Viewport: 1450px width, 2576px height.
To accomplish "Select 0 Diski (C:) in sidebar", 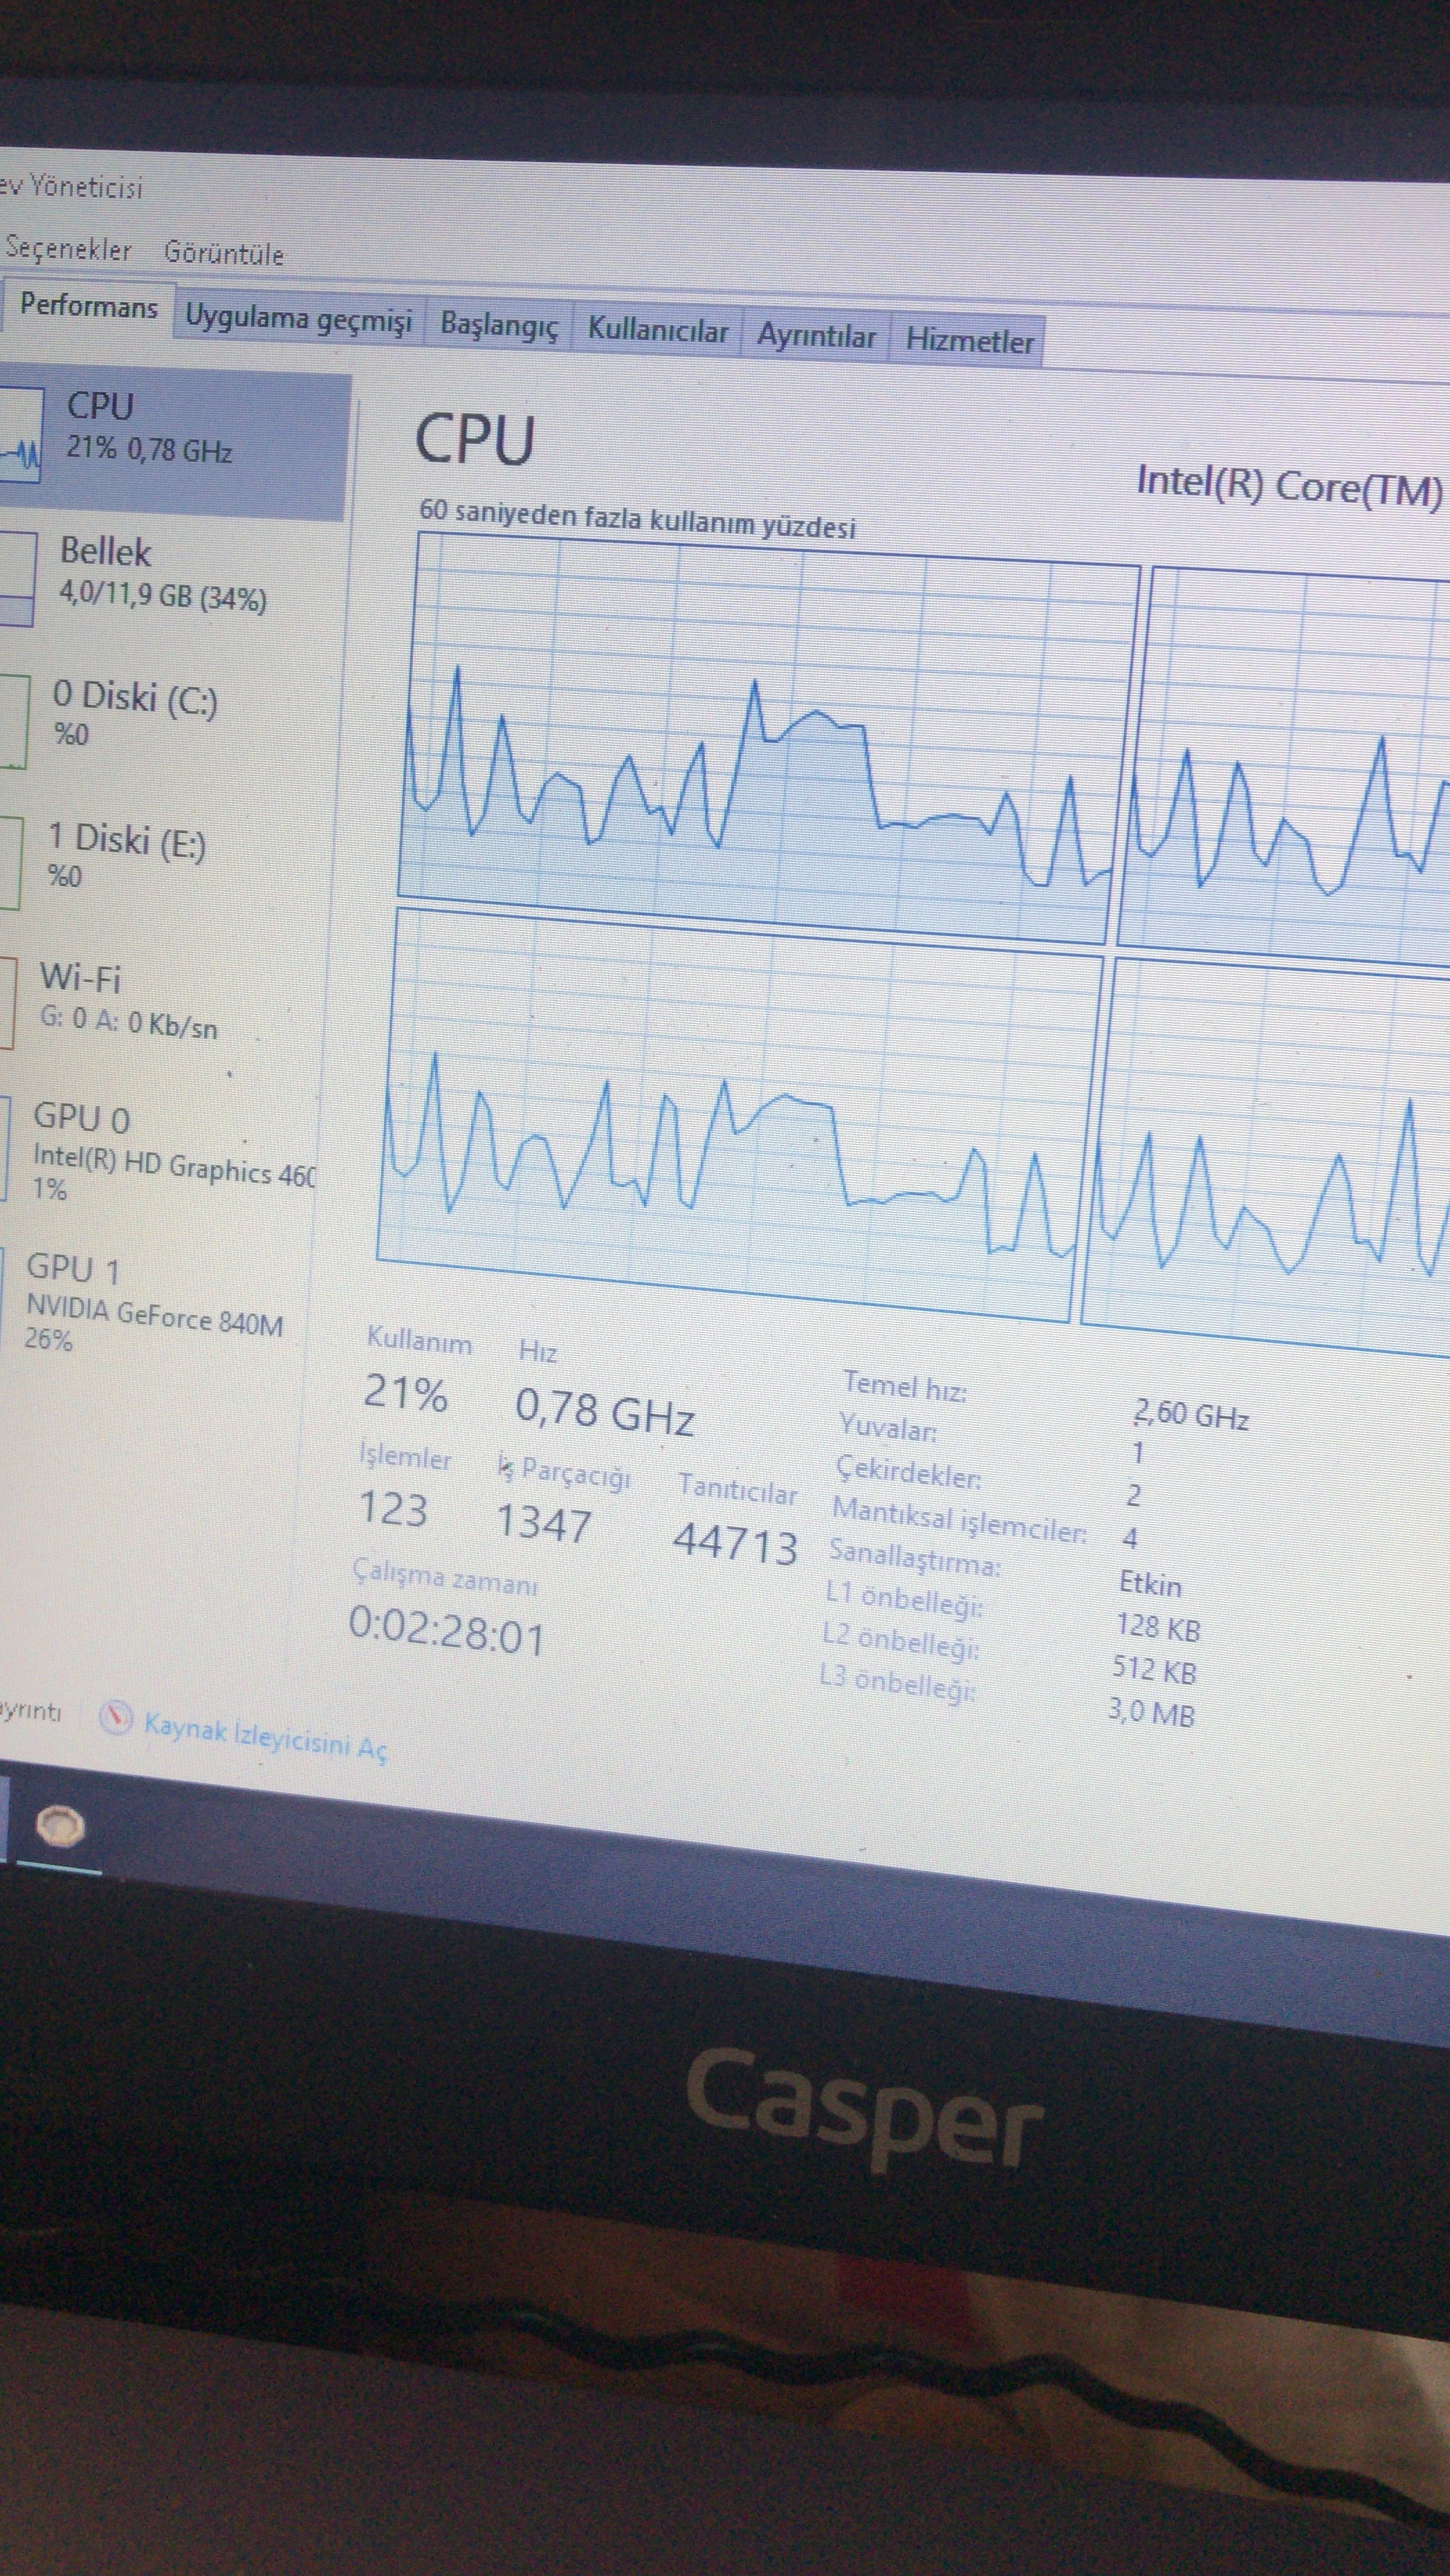I will coord(134,712).
